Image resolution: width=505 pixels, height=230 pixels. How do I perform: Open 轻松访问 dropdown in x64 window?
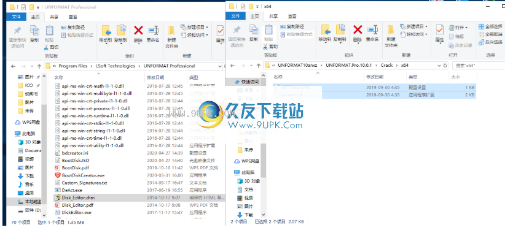(x=413, y=34)
